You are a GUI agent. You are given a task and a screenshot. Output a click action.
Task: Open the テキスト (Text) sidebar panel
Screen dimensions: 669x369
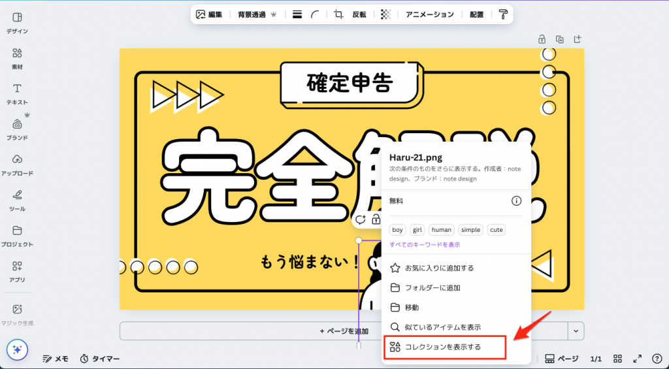tap(18, 93)
